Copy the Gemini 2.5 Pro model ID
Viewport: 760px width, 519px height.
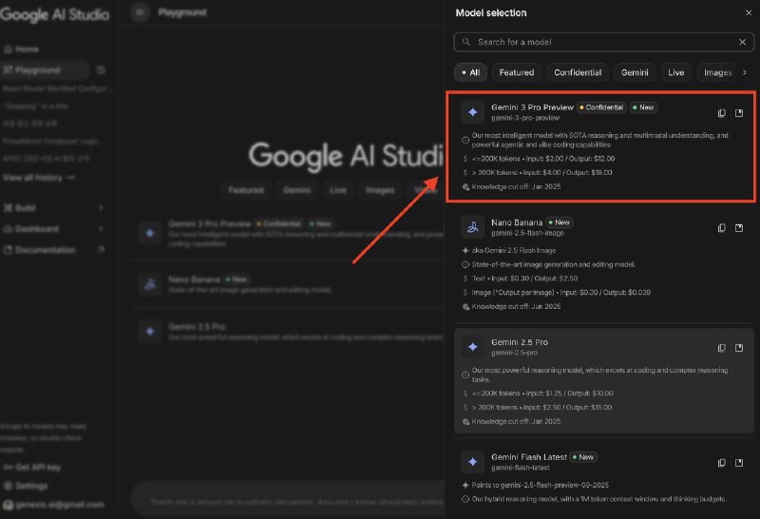tap(722, 348)
